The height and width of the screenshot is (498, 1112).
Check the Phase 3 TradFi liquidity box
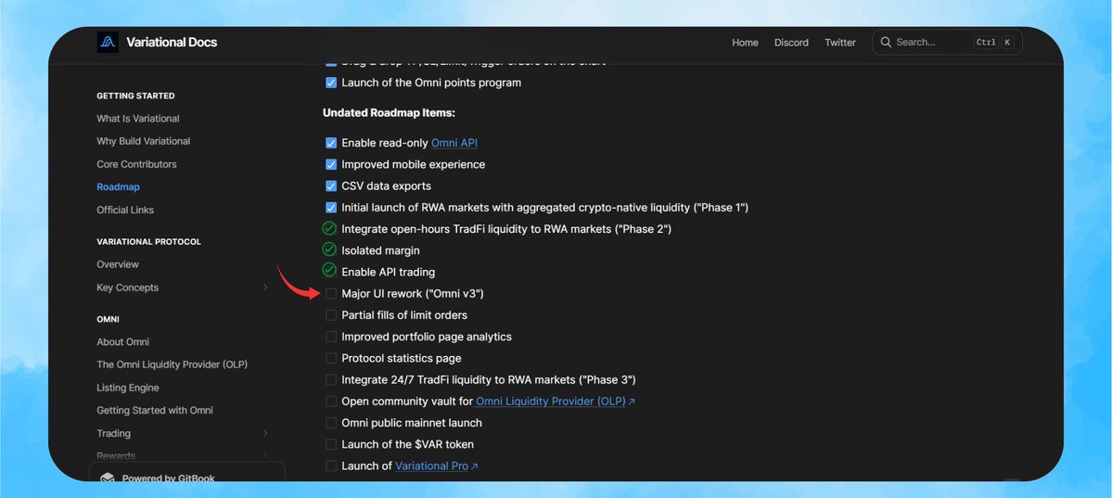pyautogui.click(x=331, y=379)
